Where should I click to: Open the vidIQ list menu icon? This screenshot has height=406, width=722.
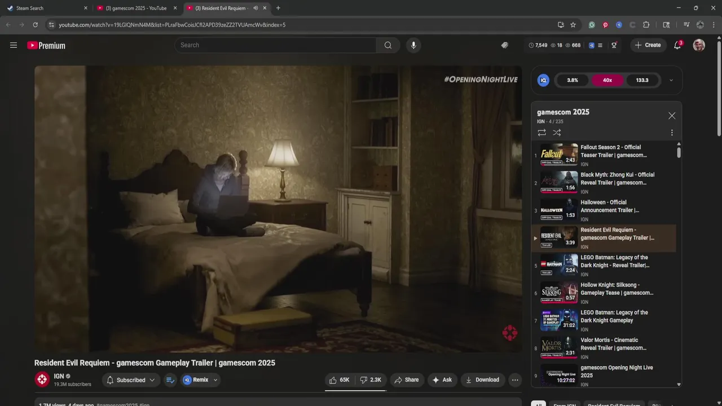[600, 45]
